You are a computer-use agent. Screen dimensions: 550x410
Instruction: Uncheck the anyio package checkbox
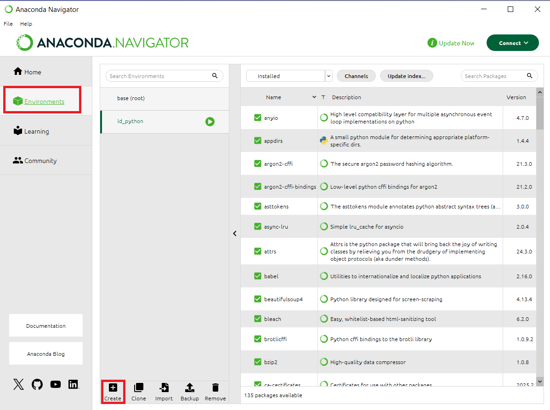258,117
